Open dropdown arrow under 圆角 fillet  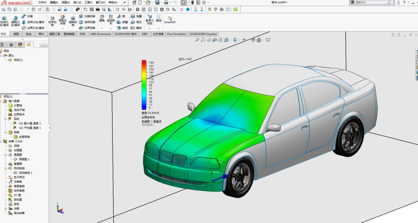(102, 28)
